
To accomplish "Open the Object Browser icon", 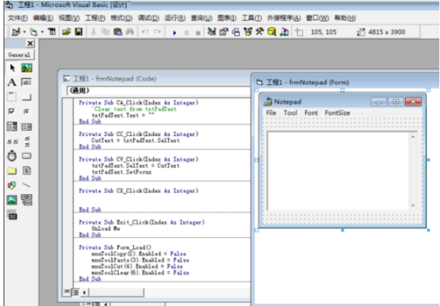I will [248, 31].
